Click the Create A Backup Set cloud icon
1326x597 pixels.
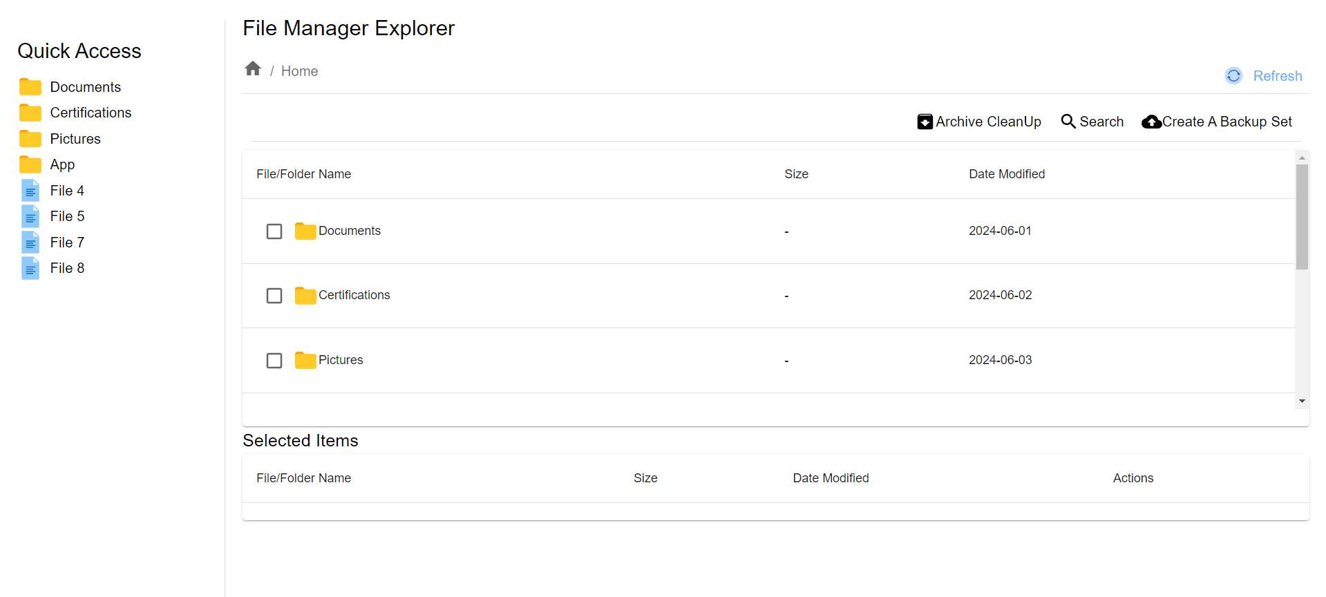(x=1151, y=121)
